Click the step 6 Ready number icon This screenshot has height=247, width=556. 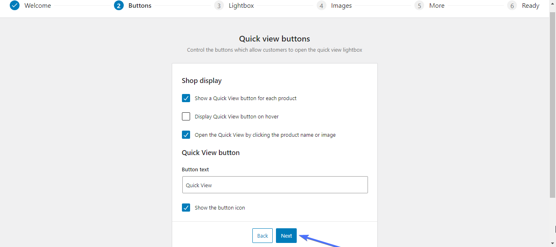512,6
